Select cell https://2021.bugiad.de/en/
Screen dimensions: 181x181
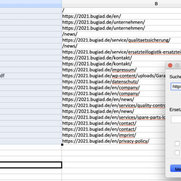pyautogui.click(x=121, y=16)
